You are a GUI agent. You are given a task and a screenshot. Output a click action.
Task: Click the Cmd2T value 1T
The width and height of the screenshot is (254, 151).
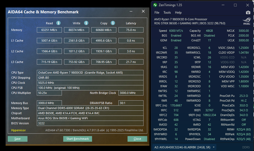[x=209, y=40]
